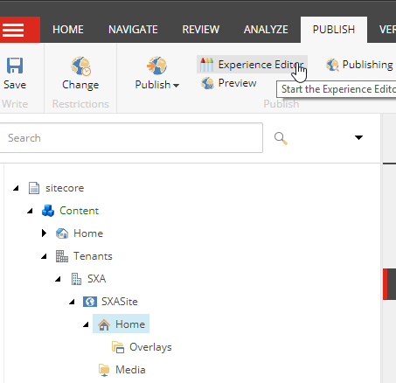
Task: Open the red hamburger menu
Action: click(x=13, y=30)
